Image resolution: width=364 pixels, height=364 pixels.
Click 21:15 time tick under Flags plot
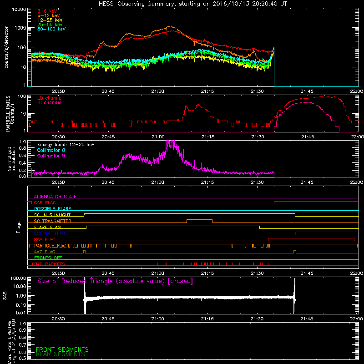pos(207,273)
